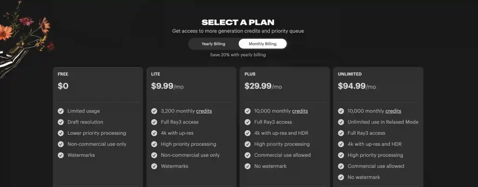
Task: Click the checkmark beside Lite plan's 4k with up-res
Action: point(154,133)
